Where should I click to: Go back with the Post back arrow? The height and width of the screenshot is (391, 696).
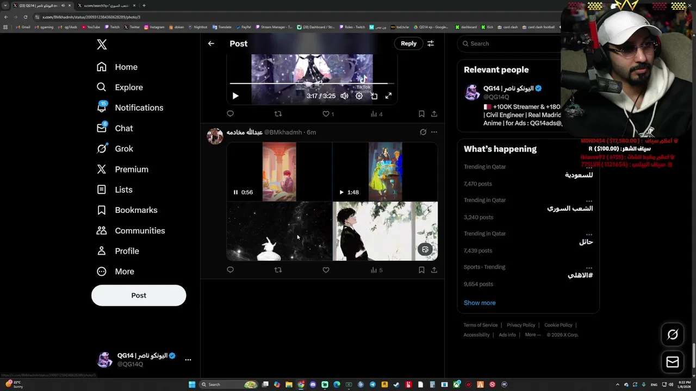[211, 43]
